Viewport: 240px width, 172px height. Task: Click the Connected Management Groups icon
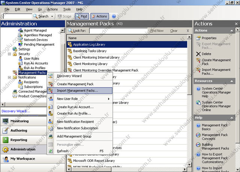click(x=15, y=91)
